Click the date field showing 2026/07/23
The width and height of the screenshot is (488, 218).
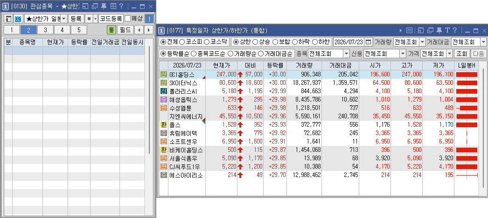pos(349,42)
